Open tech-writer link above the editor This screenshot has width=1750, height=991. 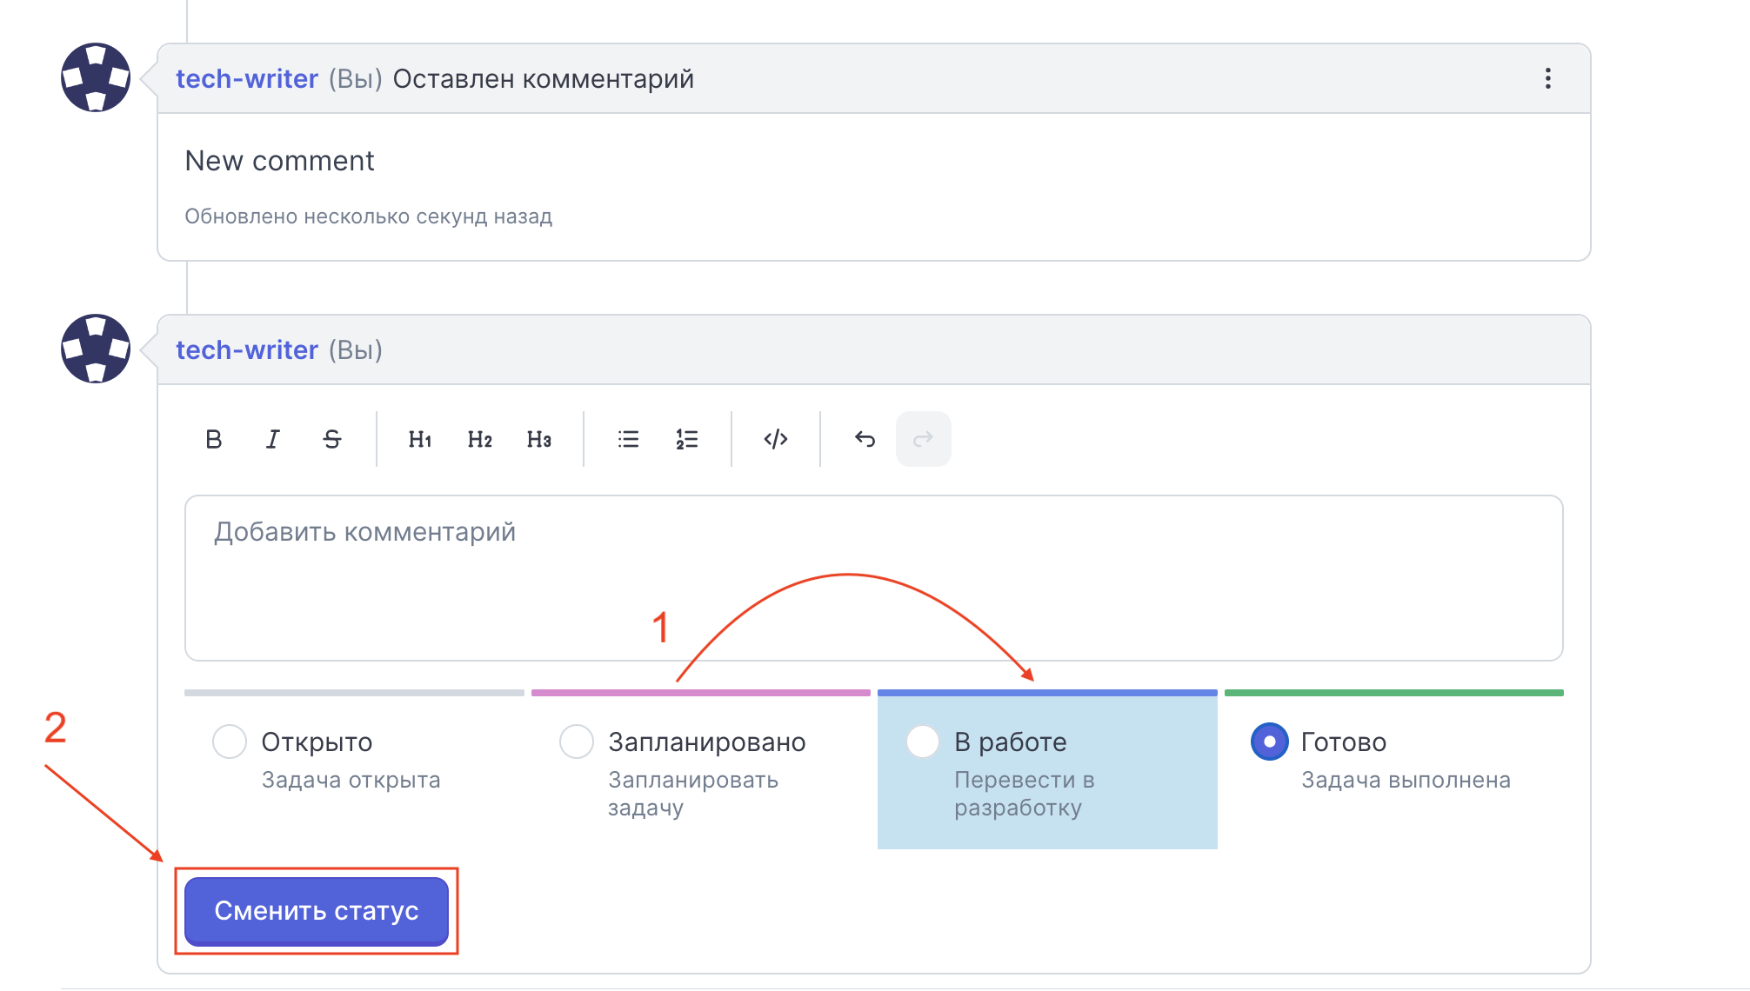point(247,349)
